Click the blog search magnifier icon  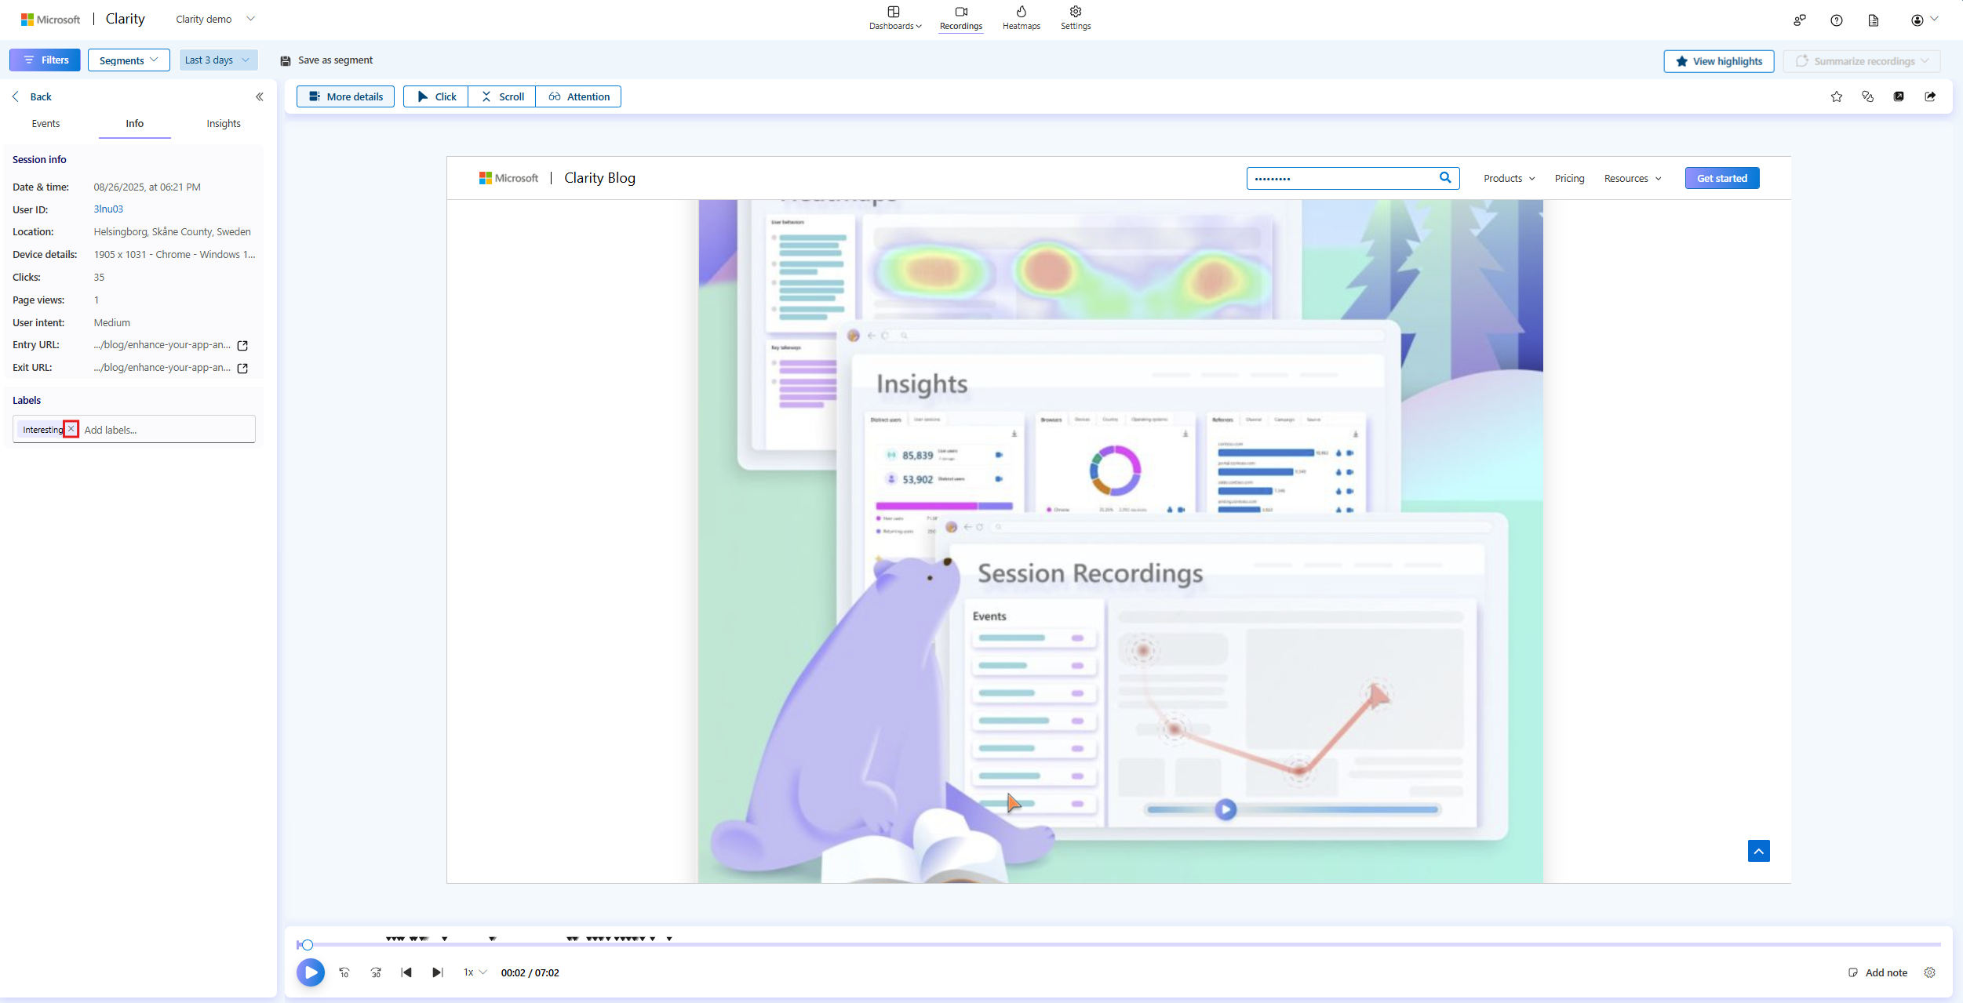(1445, 178)
